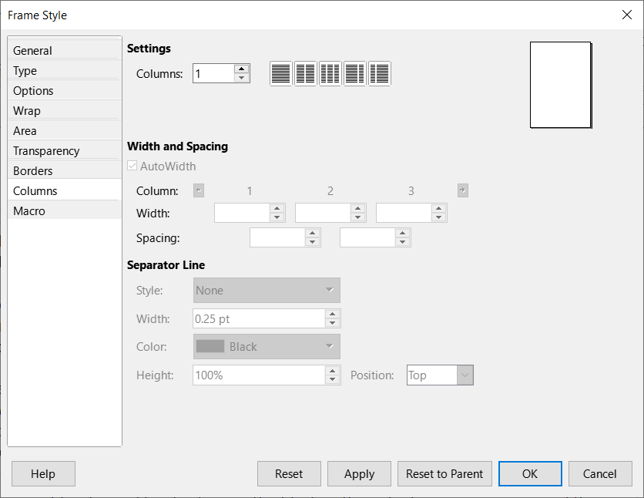The height and width of the screenshot is (498, 644).
Task: Pick the three equal columns layout icon
Action: [x=330, y=73]
